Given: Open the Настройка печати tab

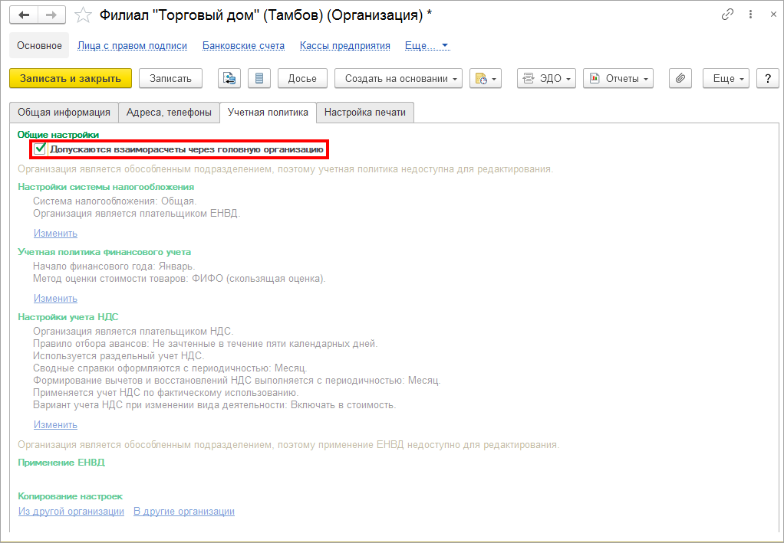Looking at the screenshot, I should [365, 113].
